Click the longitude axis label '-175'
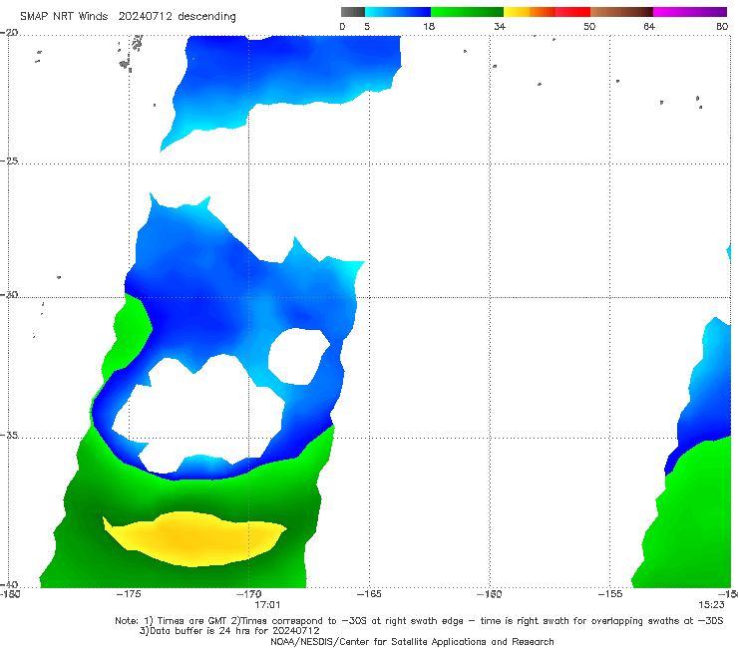The height and width of the screenshot is (648, 738). click(129, 594)
